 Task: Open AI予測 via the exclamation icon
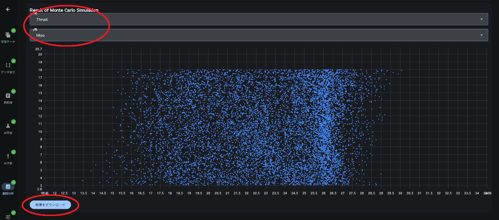click(x=8, y=156)
